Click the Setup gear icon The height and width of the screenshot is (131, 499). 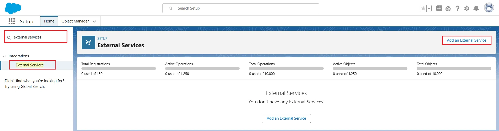click(x=467, y=9)
